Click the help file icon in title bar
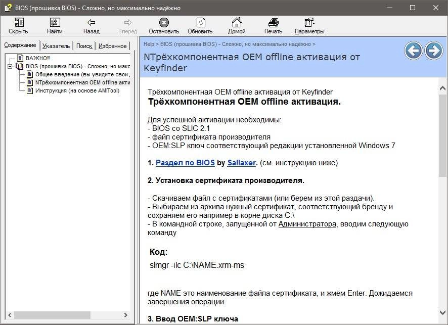 [8, 8]
